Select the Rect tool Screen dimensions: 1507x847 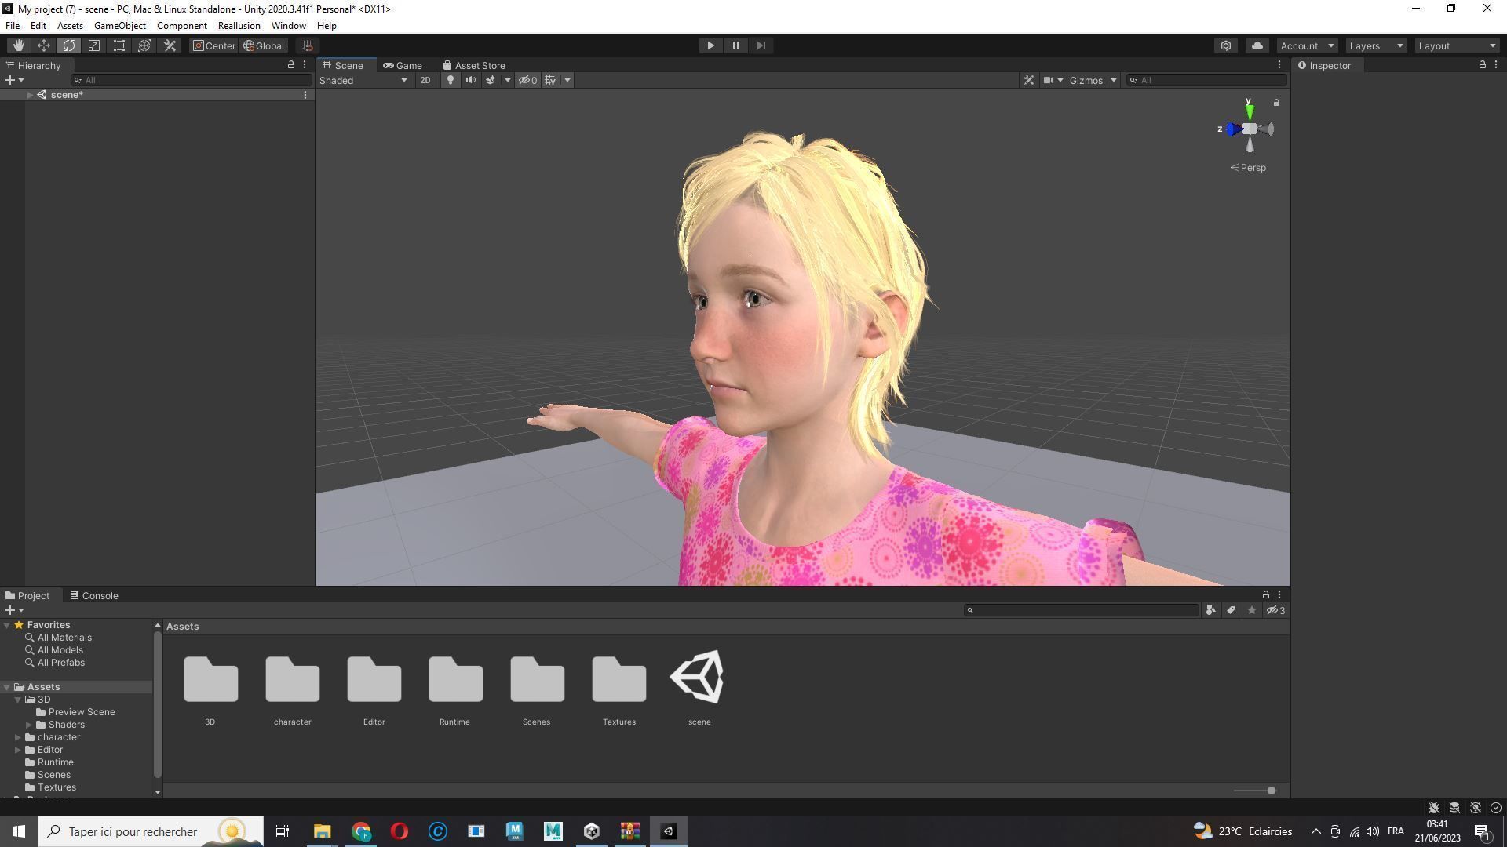(x=119, y=45)
